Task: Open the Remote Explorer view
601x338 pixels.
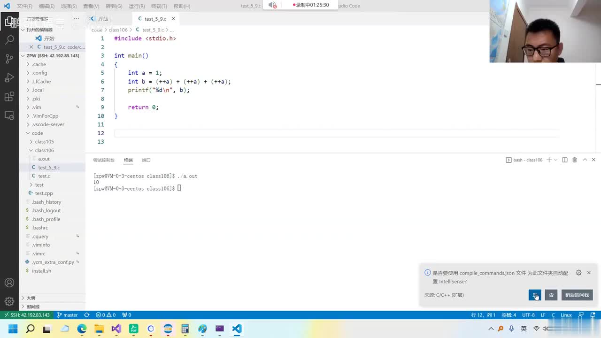Action: pos(9,115)
